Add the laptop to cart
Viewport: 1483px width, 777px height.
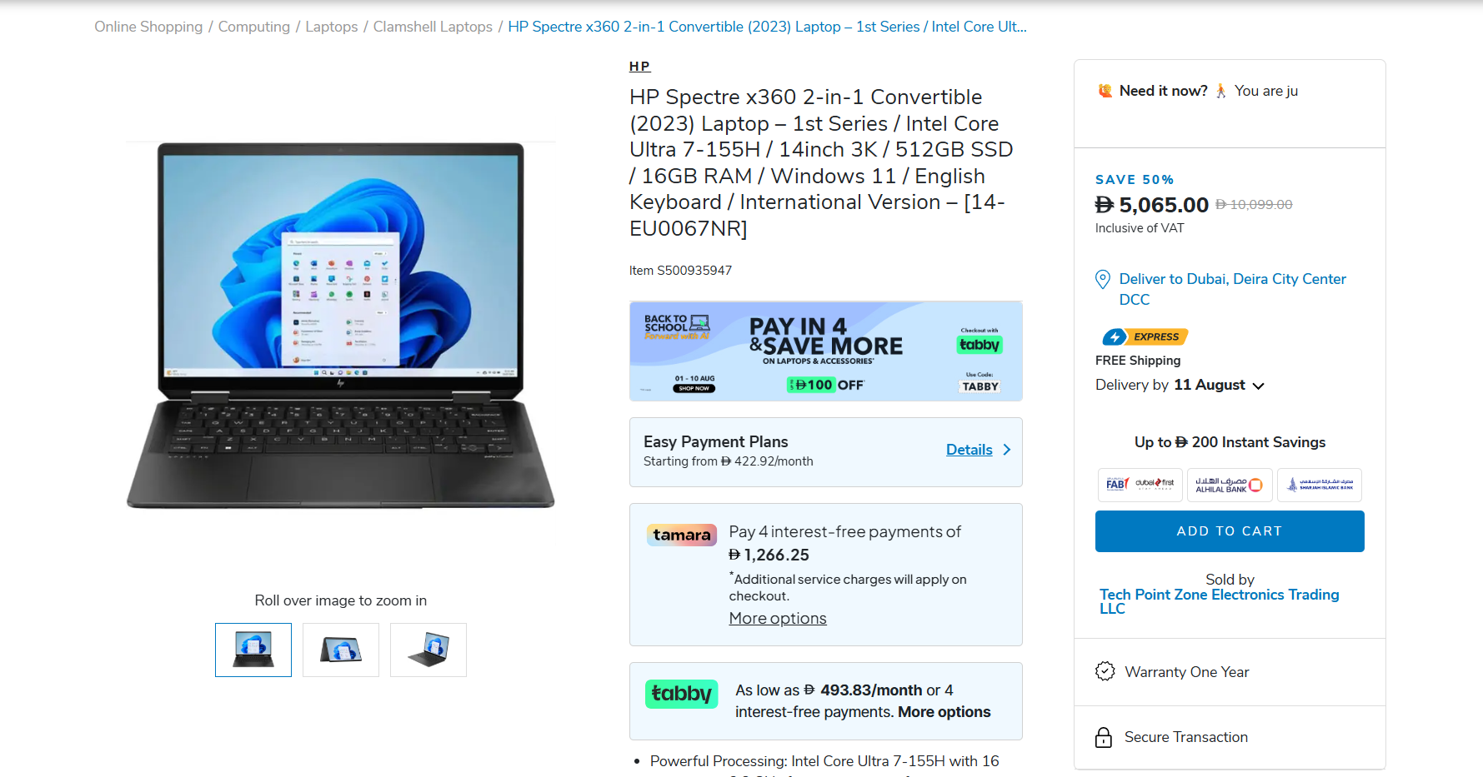tap(1230, 531)
